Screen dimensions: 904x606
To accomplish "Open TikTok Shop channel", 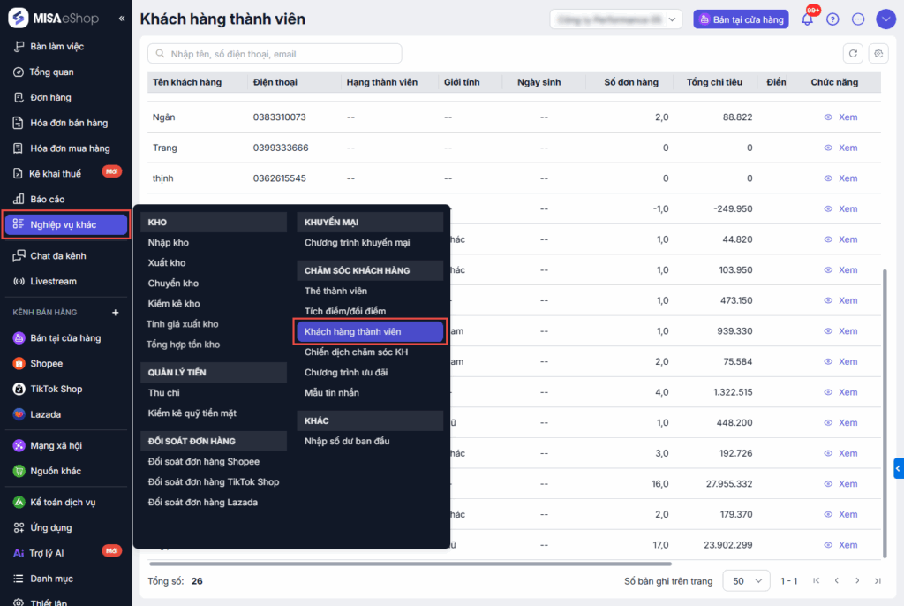I will (56, 389).
